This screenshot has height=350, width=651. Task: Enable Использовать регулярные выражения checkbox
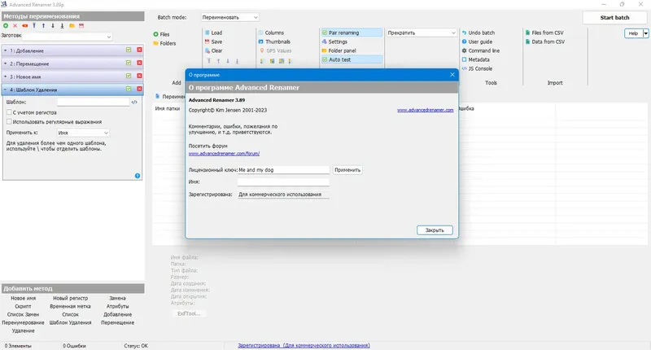[x=9, y=121]
